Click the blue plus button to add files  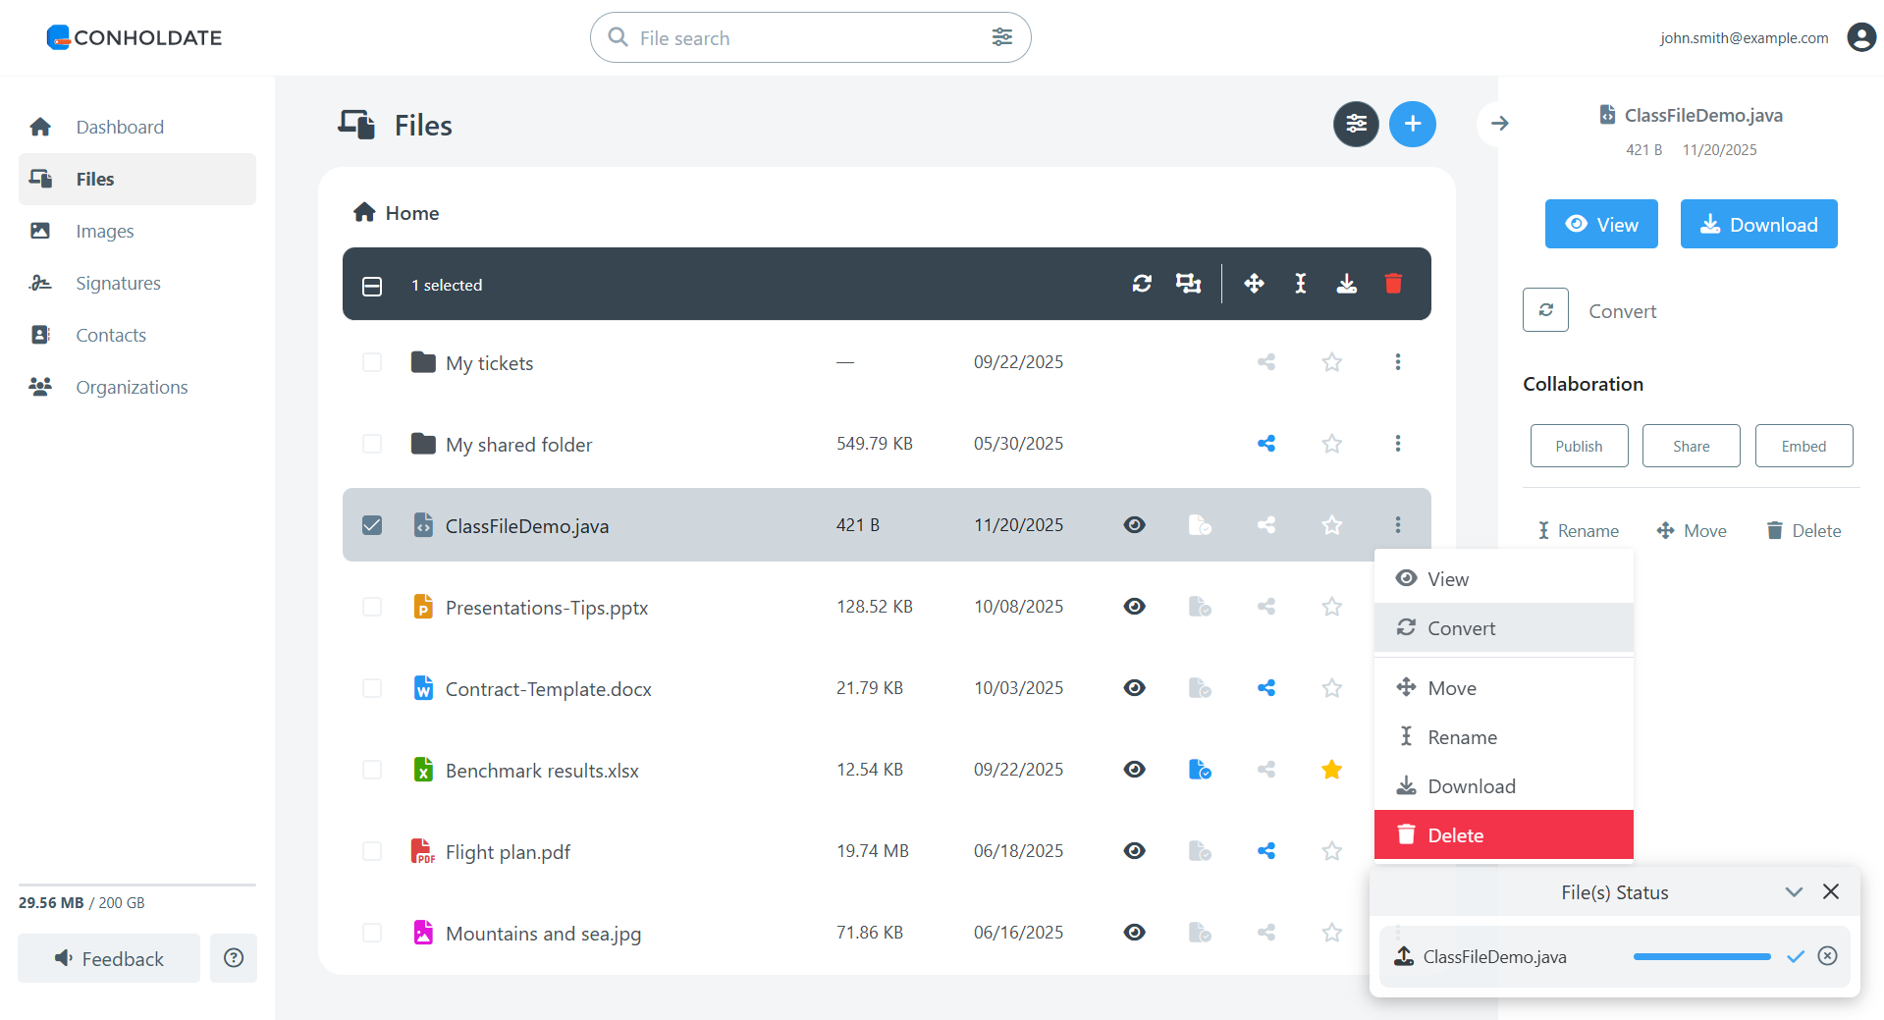pos(1413,124)
